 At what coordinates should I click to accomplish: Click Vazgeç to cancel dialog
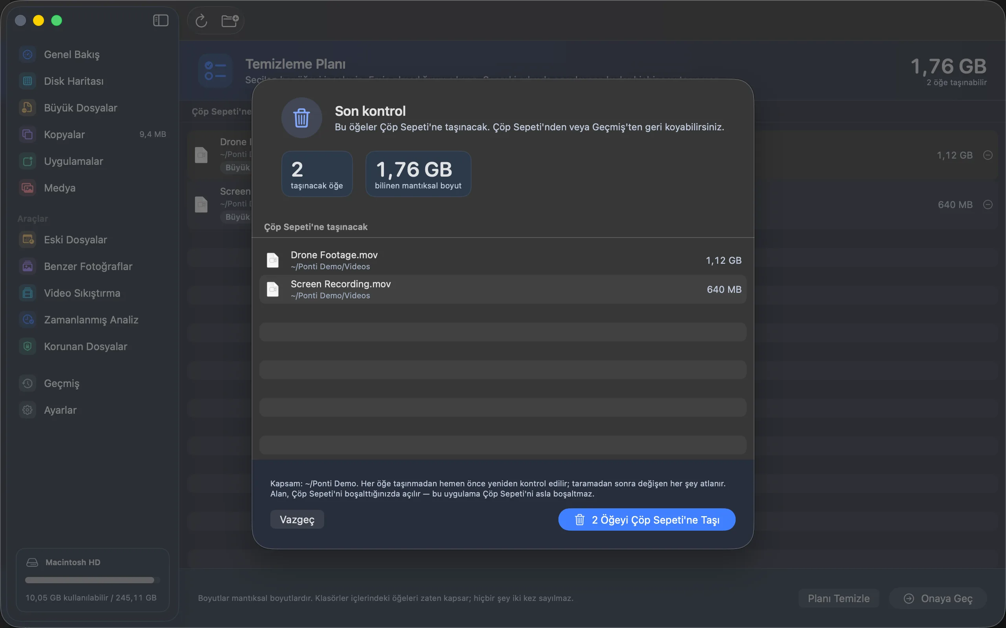297,519
